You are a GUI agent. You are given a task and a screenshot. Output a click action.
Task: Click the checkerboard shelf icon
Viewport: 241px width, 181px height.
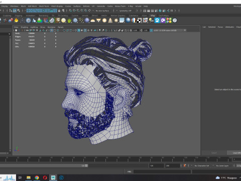point(140,21)
